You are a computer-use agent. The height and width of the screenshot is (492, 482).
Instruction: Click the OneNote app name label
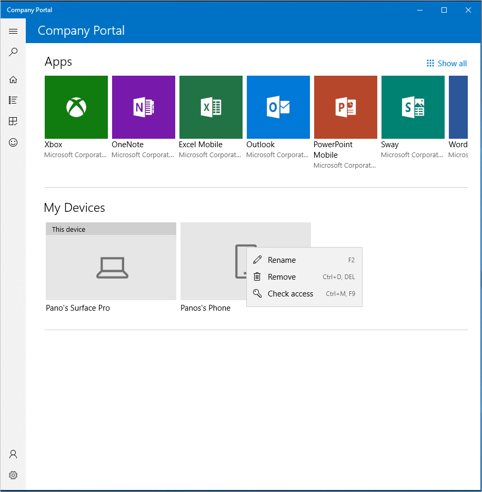point(127,145)
